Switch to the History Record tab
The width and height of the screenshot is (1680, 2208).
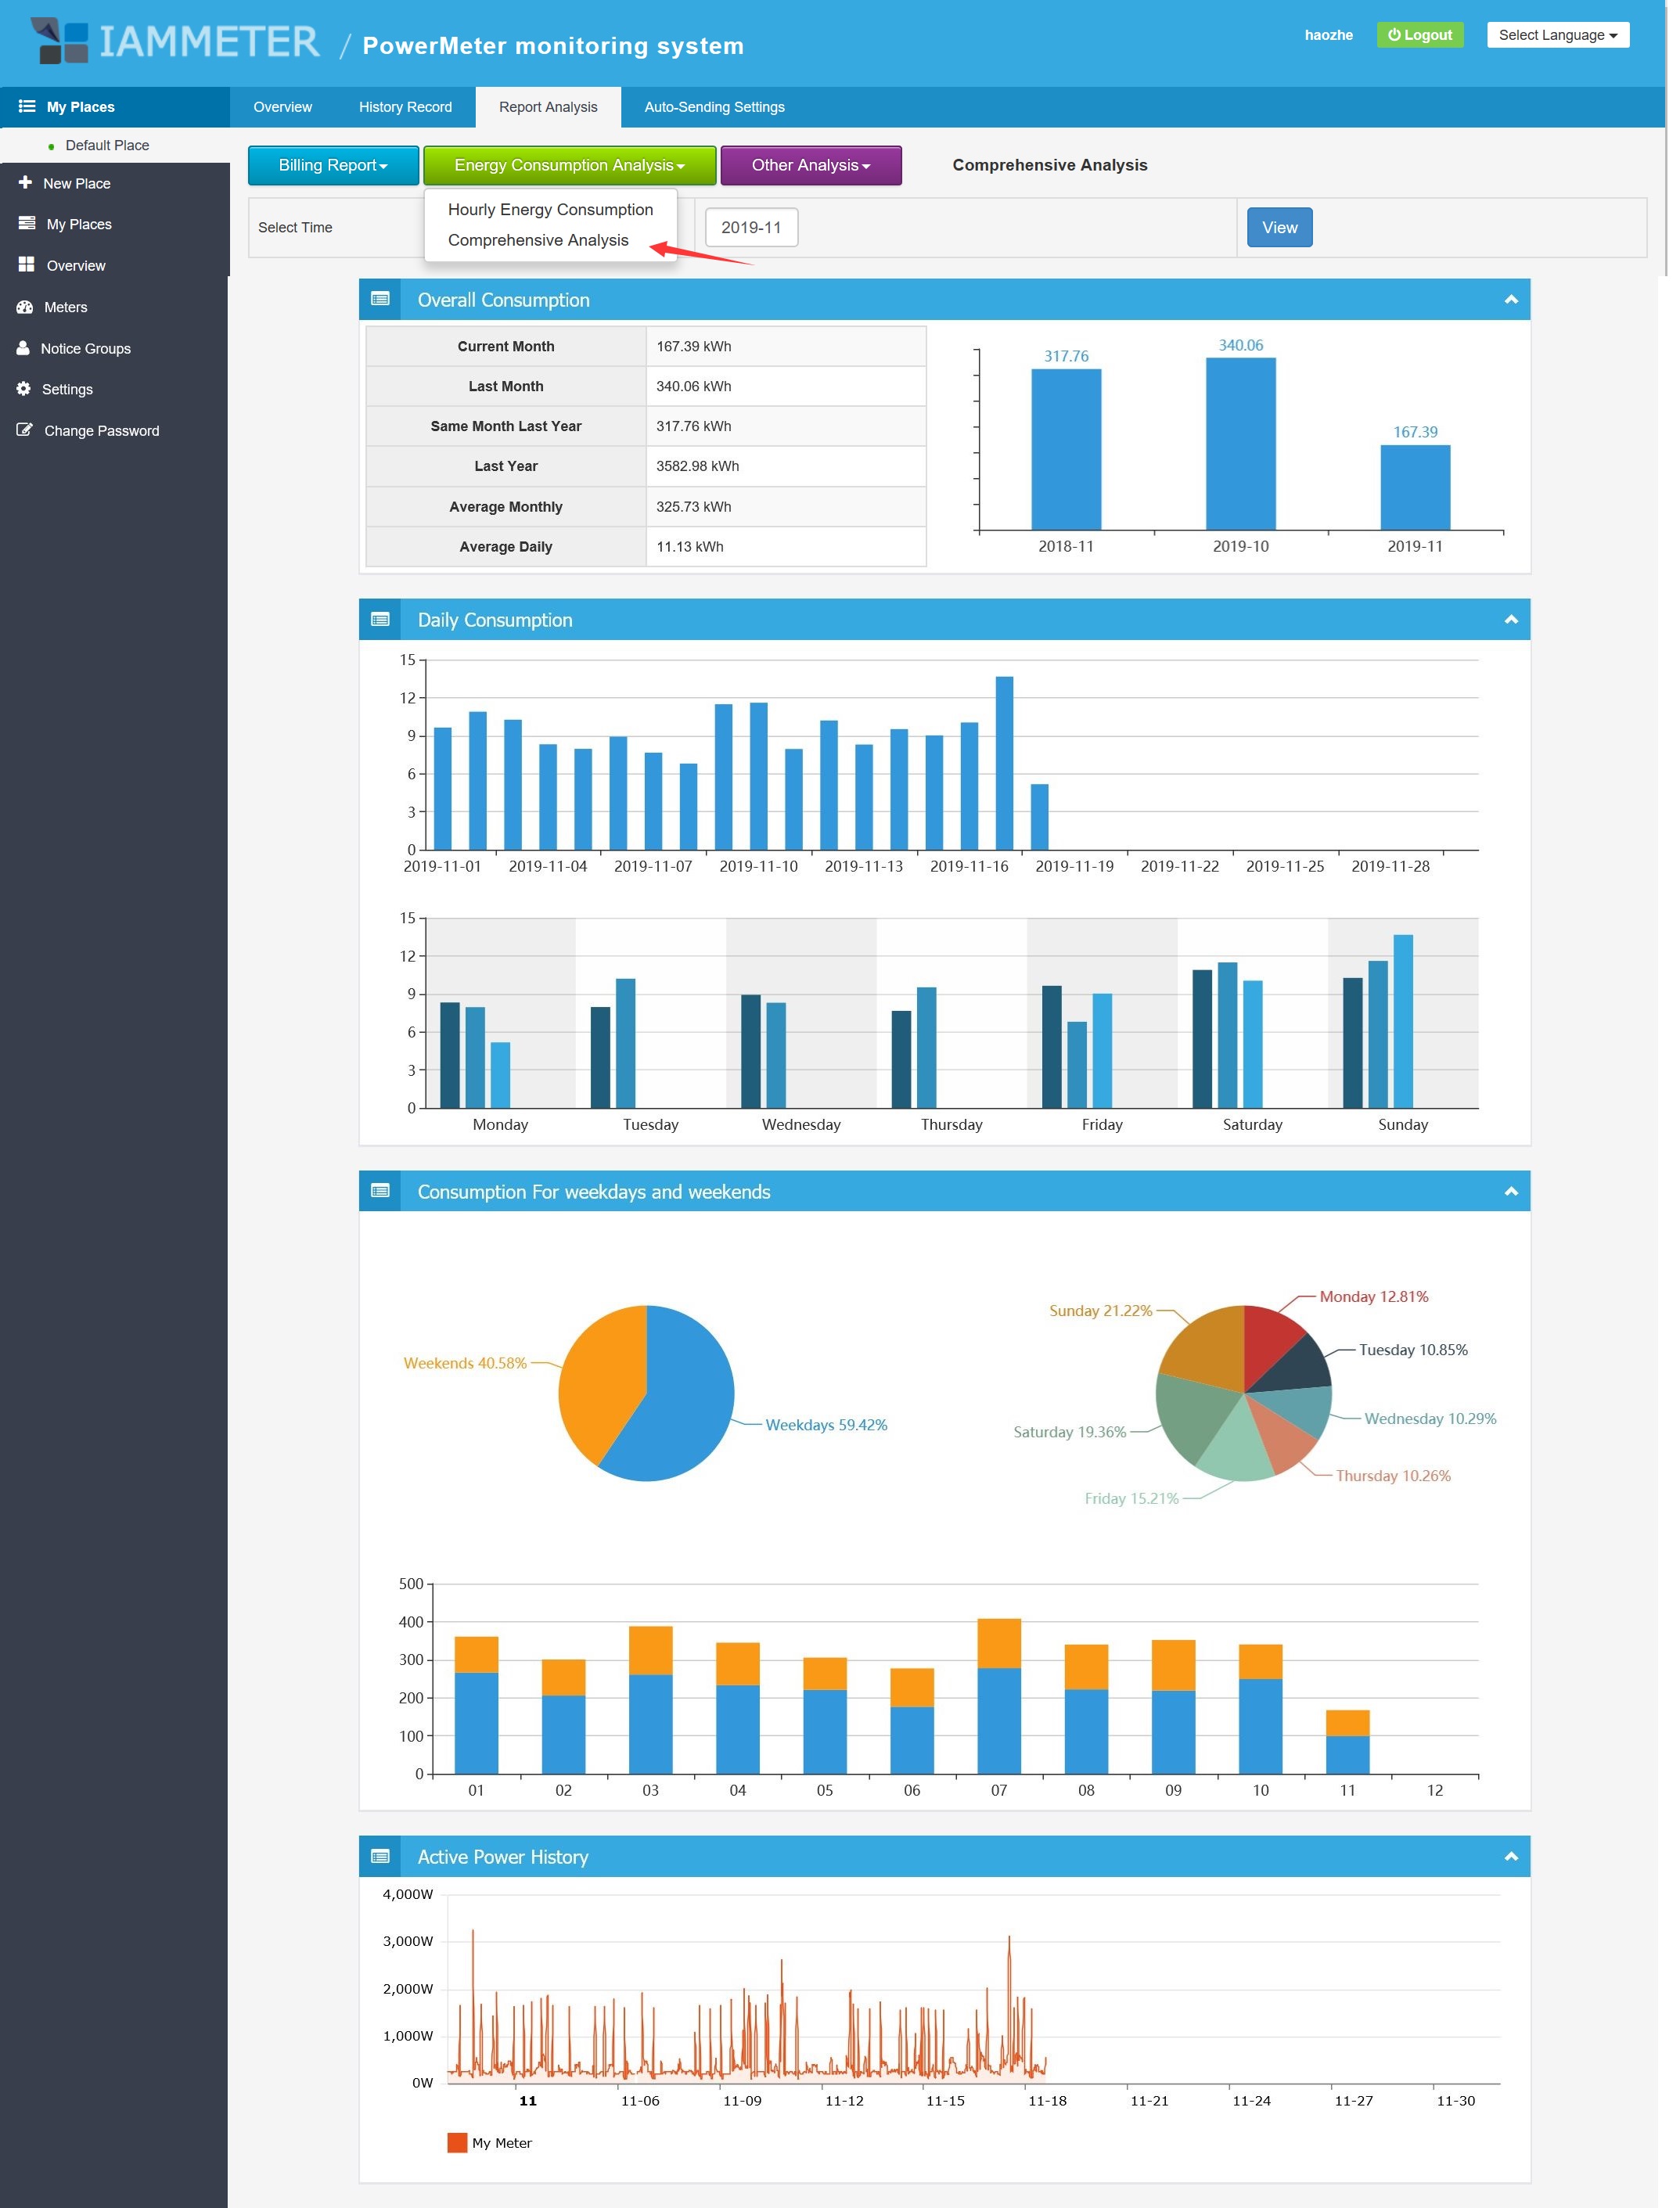click(x=405, y=107)
